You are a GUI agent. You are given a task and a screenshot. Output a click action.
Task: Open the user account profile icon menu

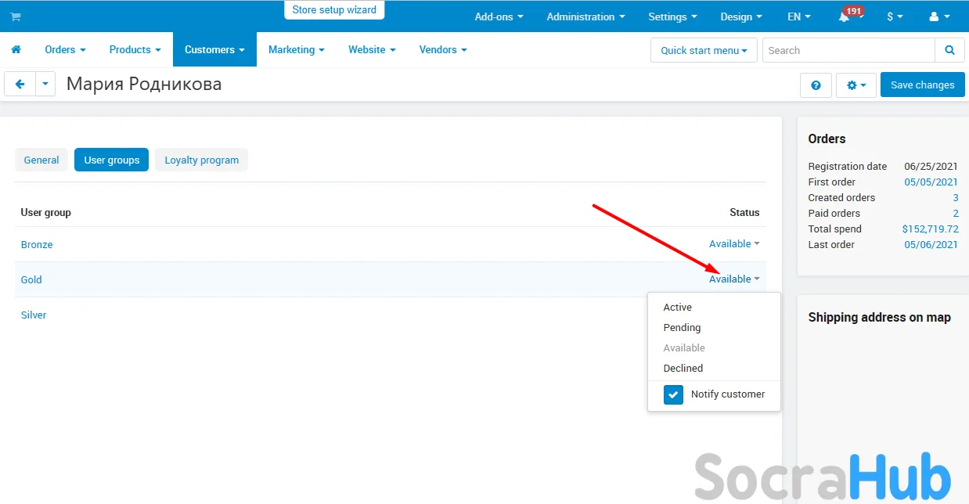click(938, 16)
